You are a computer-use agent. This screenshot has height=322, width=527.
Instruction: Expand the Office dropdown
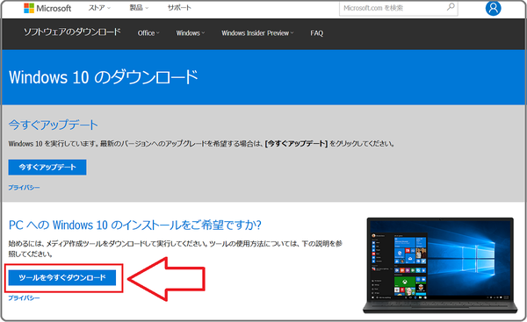tap(148, 33)
